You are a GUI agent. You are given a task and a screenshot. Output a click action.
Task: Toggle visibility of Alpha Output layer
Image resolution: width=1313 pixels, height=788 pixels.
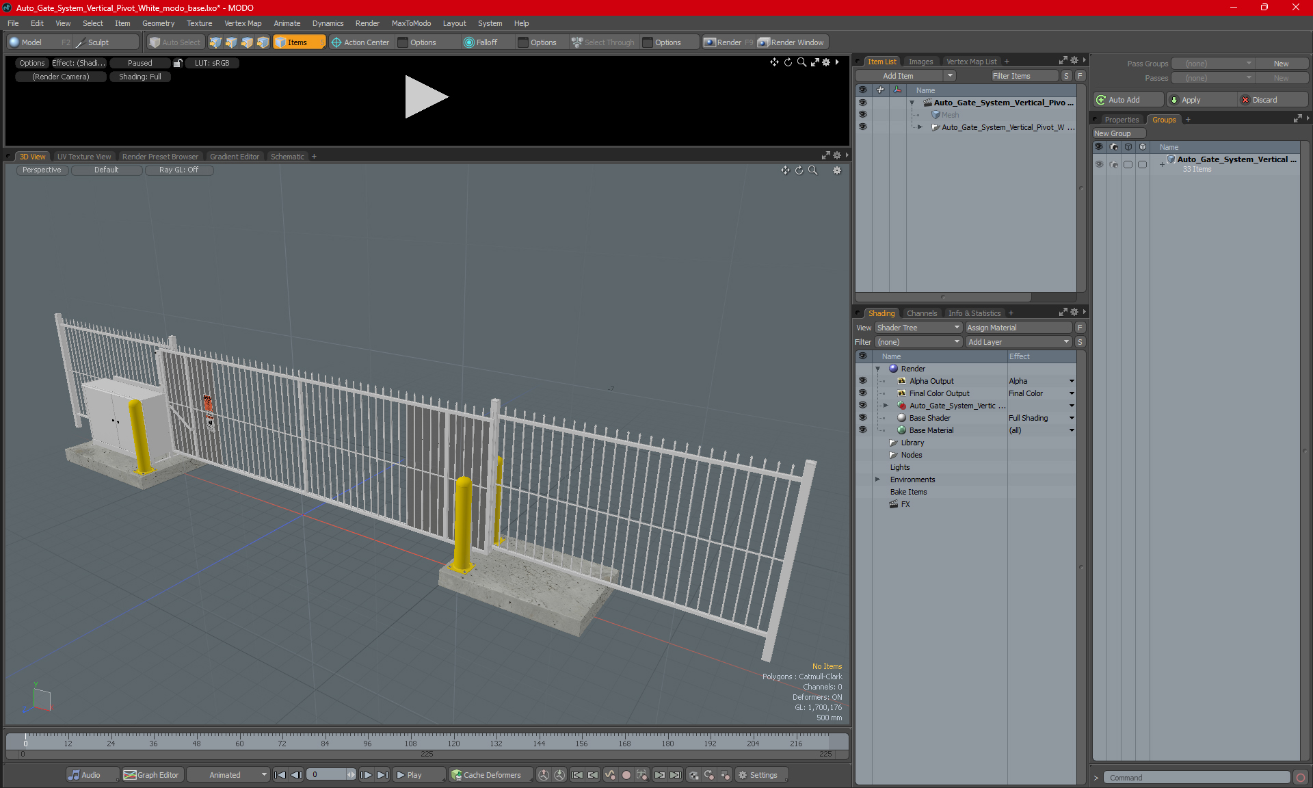click(862, 381)
